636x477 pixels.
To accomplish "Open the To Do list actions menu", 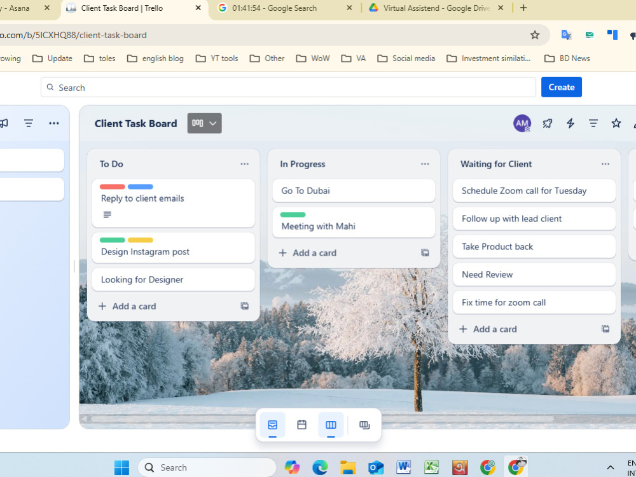I will point(245,164).
